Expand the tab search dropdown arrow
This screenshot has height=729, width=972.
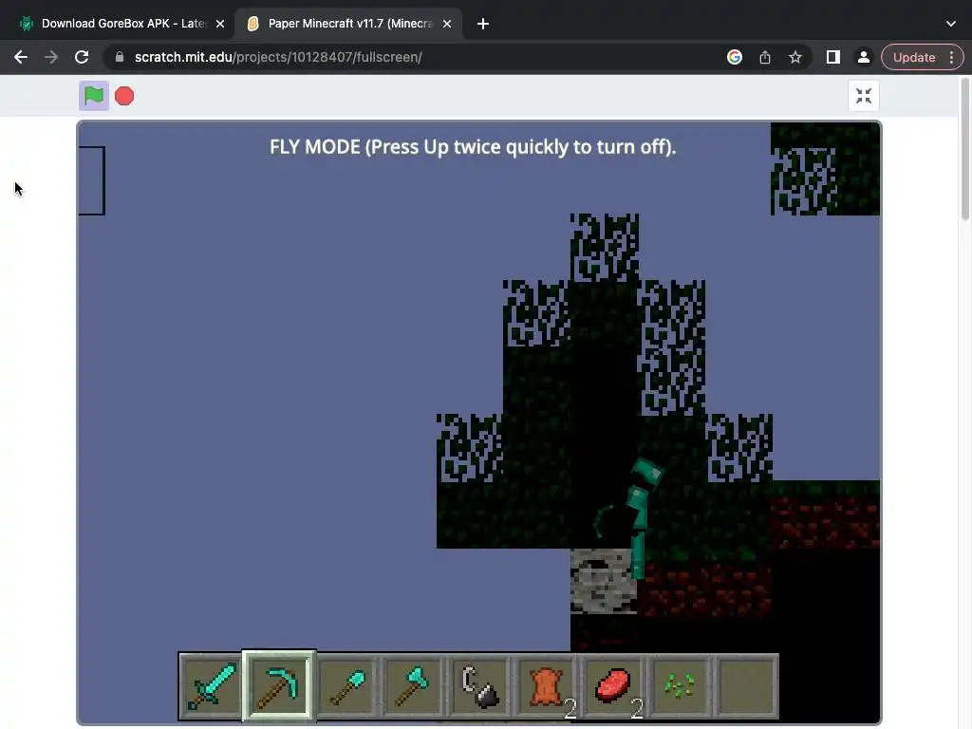tap(951, 24)
